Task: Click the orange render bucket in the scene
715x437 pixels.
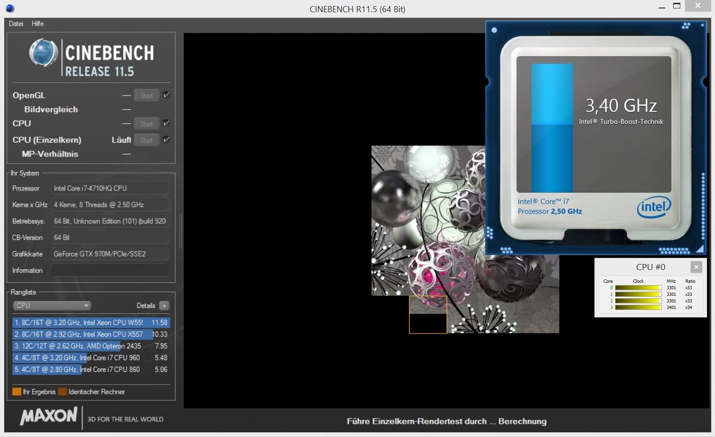Action: [428, 315]
